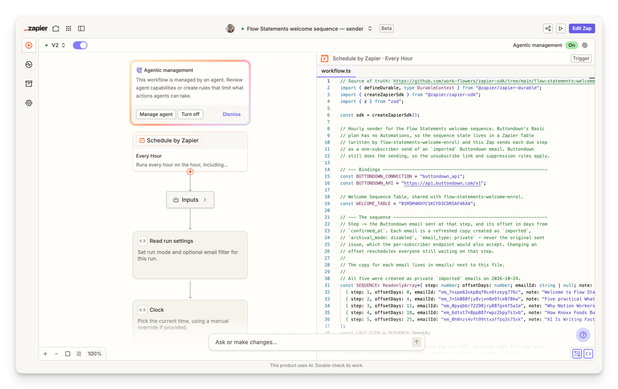The width and height of the screenshot is (618, 389).
Task: Open Agentic management settings gear
Action: tap(585, 45)
